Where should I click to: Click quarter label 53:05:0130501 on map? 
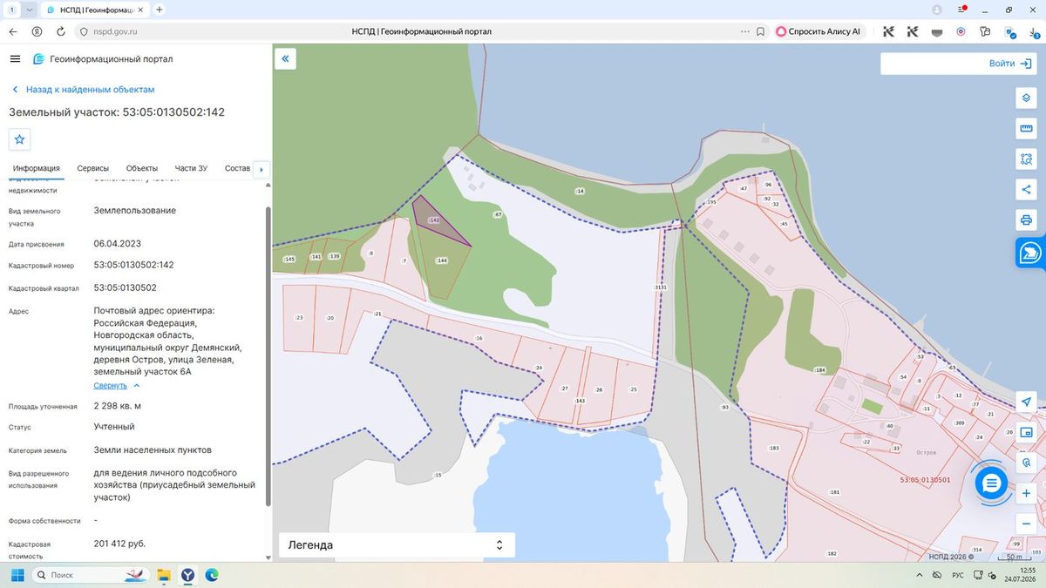click(924, 480)
